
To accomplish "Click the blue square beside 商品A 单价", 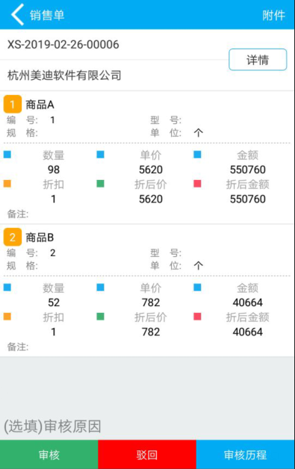I will tap(100, 155).
